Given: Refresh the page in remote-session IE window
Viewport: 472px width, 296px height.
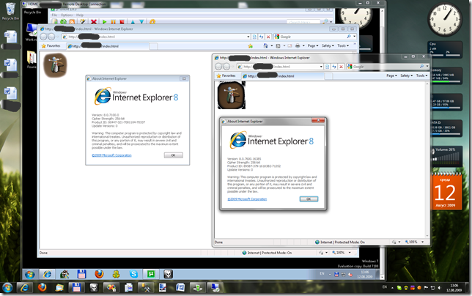Looking at the screenshot, I should coord(261,37).
